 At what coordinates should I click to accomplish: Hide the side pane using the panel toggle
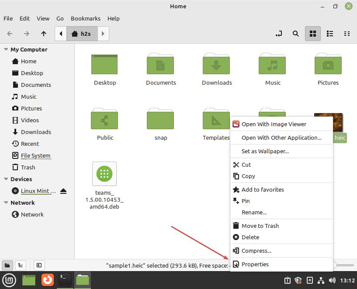pos(39,265)
